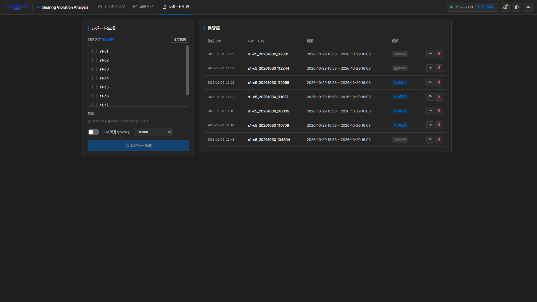Viewport: 537px width, 302px height.
Task: Select the s1-c3 tag checkbox
Action: [95, 69]
